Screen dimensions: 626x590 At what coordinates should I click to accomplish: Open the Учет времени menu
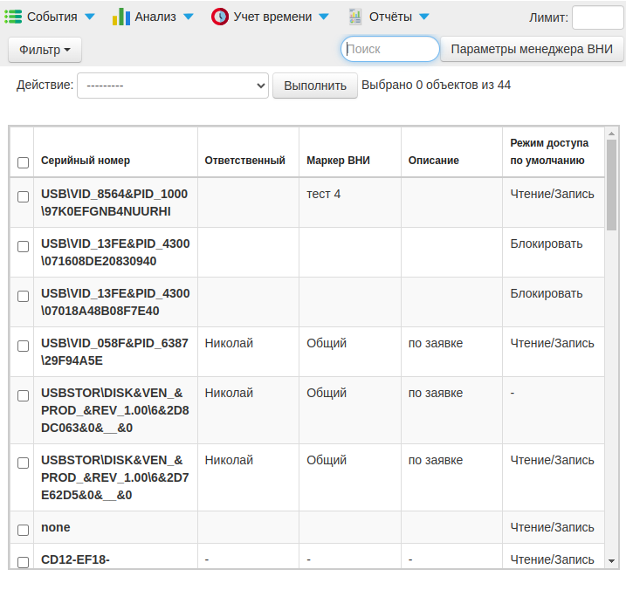point(273,17)
